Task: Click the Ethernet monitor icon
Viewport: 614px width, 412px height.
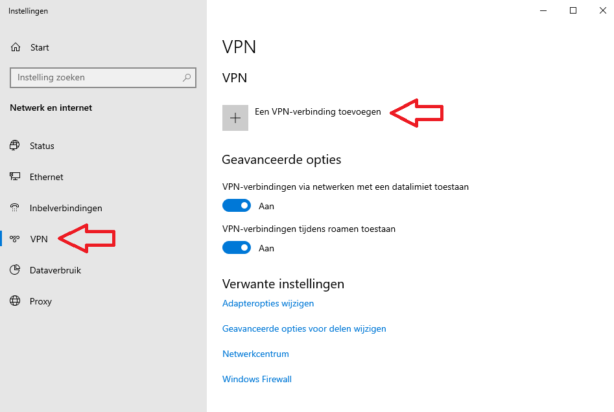Action: 15,177
